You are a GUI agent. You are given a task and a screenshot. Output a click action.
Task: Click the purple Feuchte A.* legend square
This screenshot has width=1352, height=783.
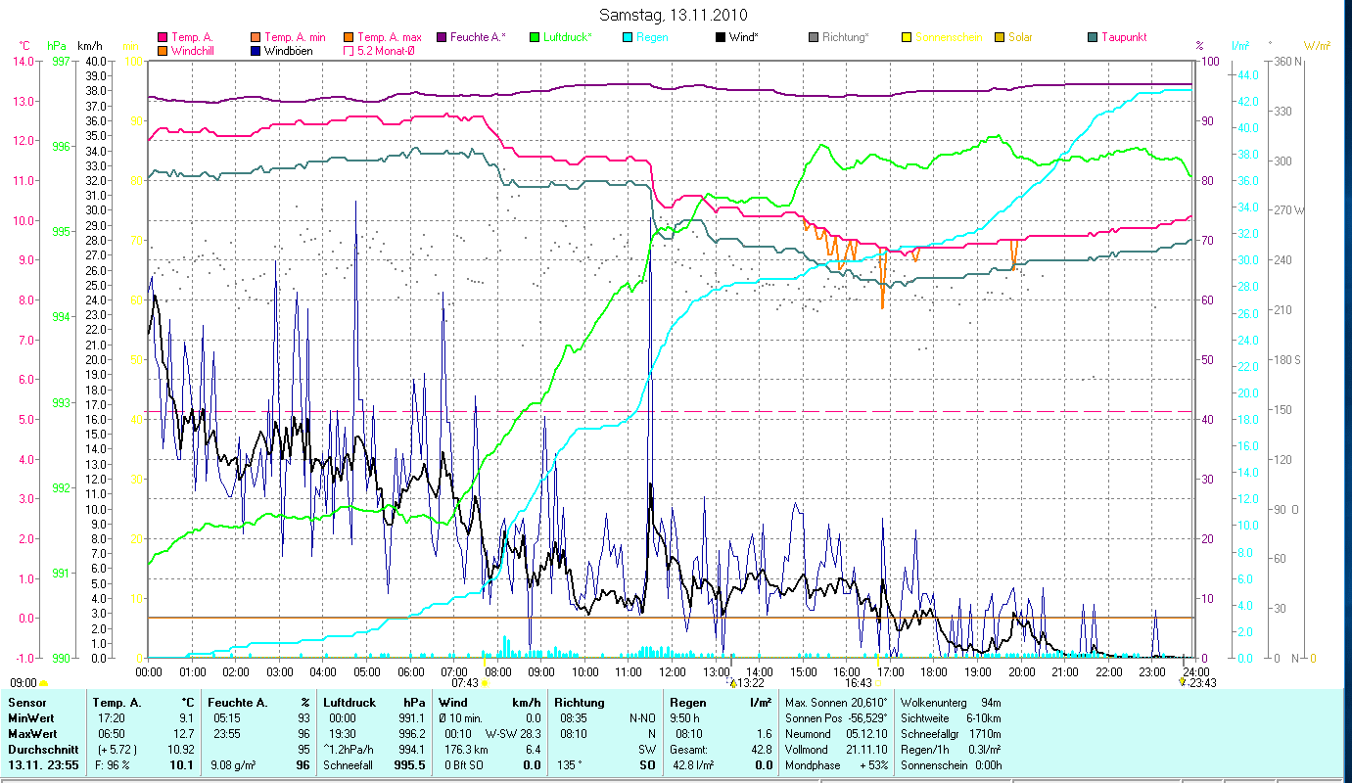(x=442, y=38)
